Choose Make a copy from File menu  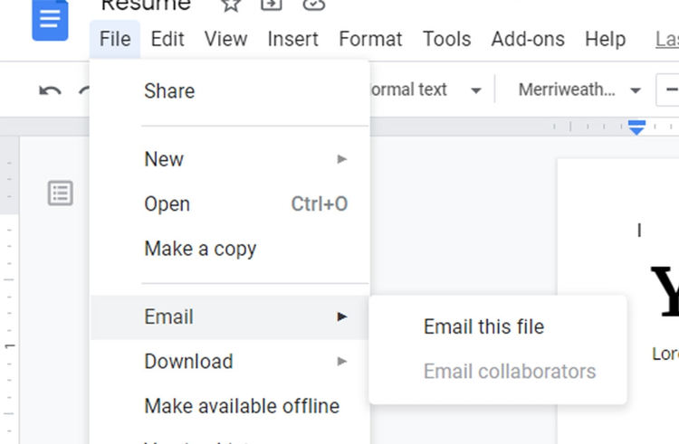click(200, 249)
